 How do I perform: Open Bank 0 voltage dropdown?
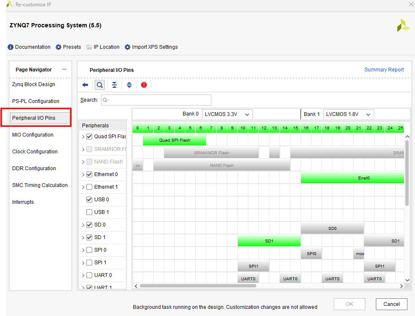(227, 114)
